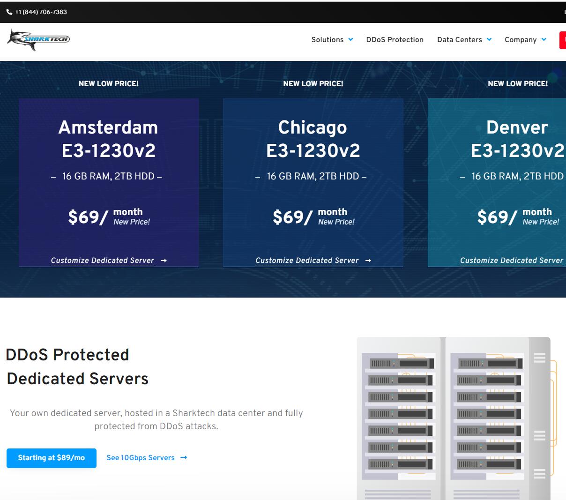Expand the Company dropdown chevron
Screen dimensions: 566x500
(544, 40)
